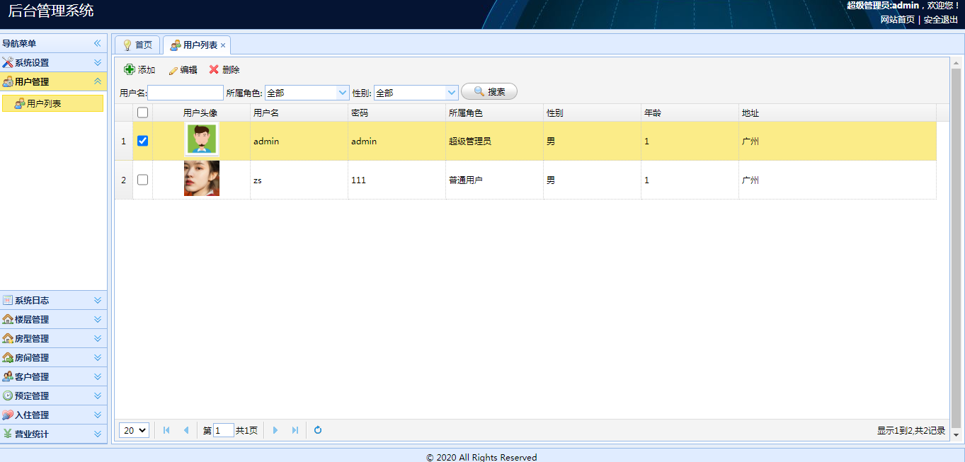This screenshot has width=965, height=462.
Task: Click the green plus Add icon
Action: click(x=130, y=69)
